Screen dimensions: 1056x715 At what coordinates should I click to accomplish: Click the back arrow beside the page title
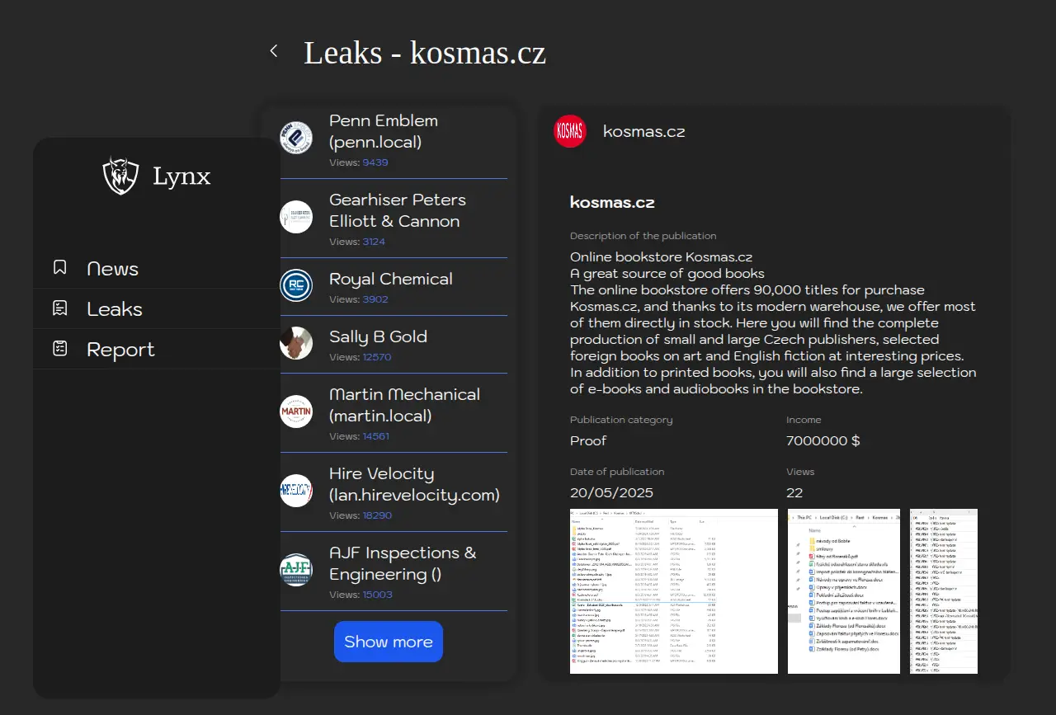pos(274,51)
